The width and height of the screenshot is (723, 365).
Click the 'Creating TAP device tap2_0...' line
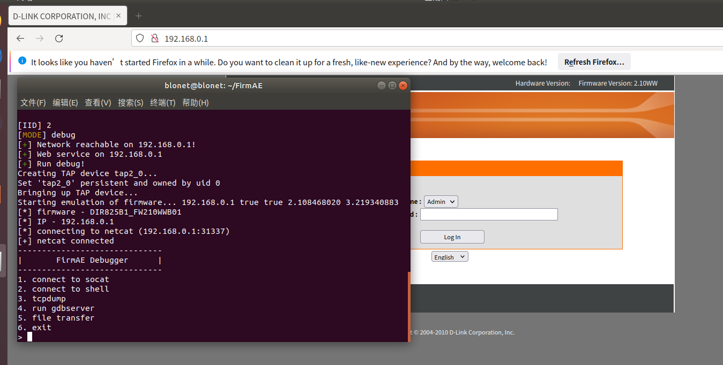coord(87,173)
